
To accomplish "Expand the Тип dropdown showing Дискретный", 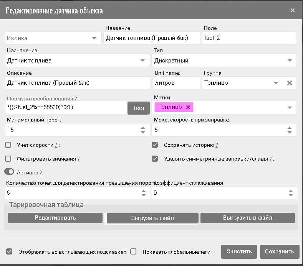I will [224, 61].
